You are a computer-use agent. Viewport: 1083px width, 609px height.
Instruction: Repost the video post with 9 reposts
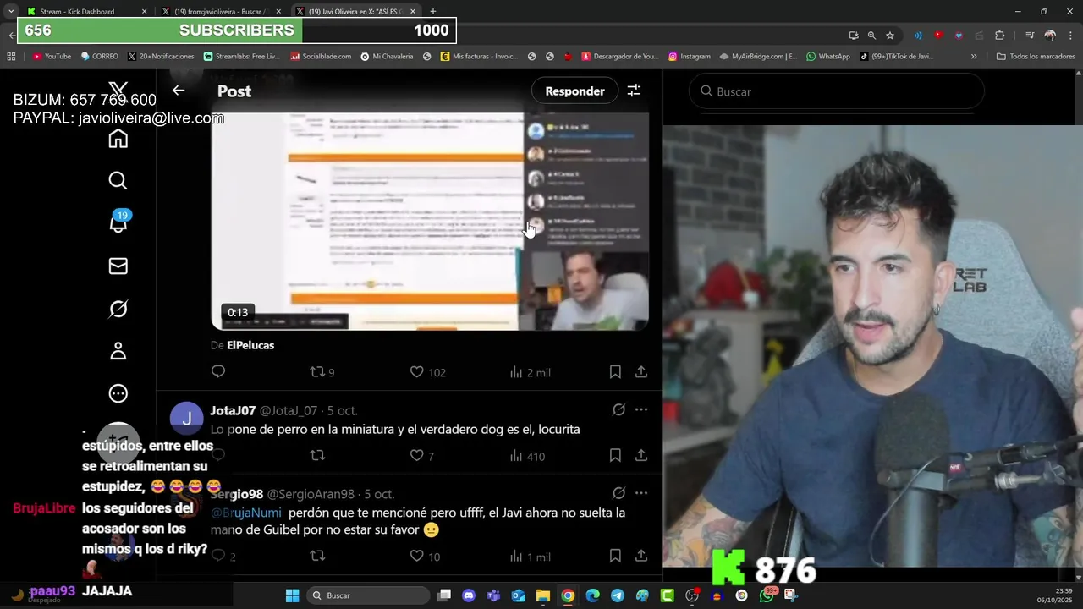point(322,372)
